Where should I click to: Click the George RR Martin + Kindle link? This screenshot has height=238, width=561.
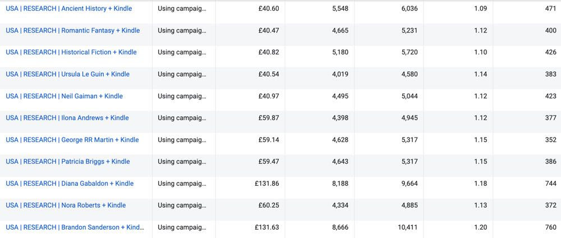(72, 140)
